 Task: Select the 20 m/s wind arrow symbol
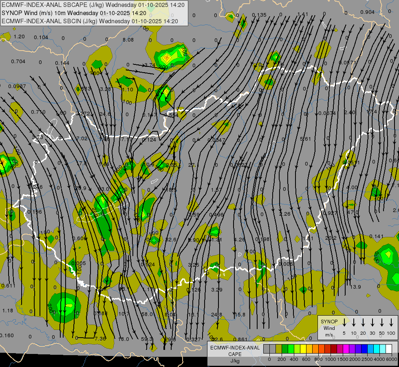363,323
